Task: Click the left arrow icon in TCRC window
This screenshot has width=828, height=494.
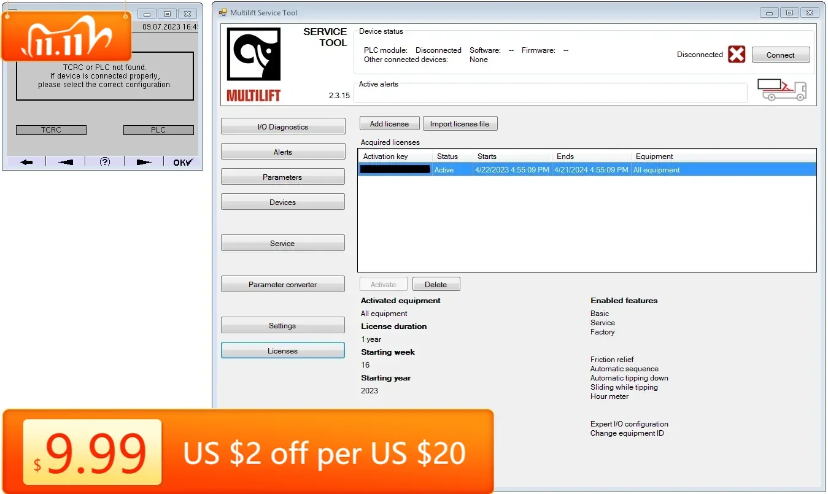Action: pyautogui.click(x=26, y=162)
